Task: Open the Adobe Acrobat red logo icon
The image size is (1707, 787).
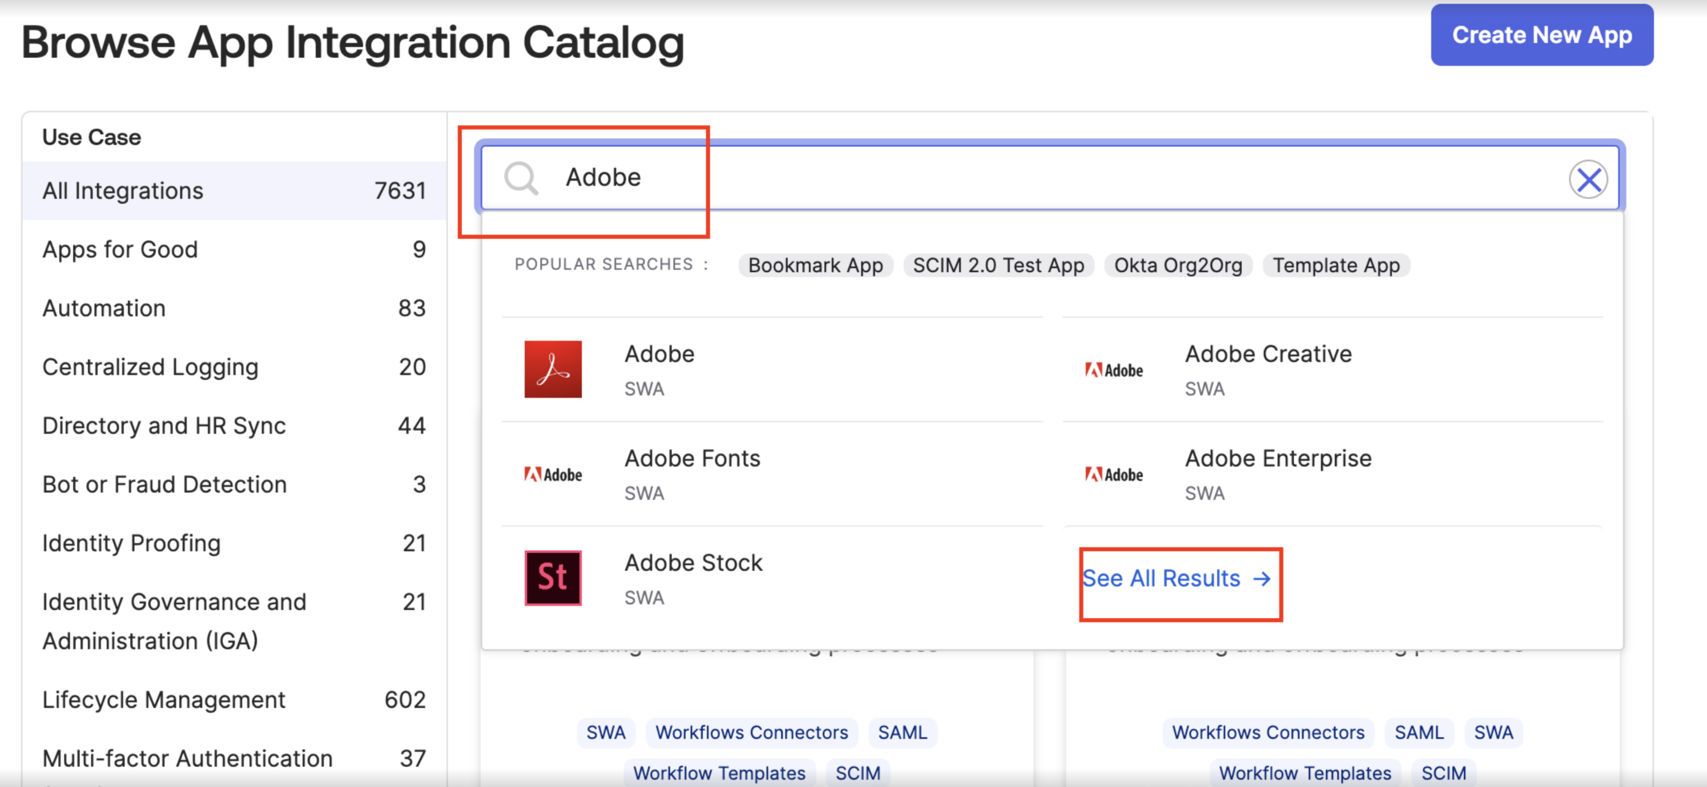Action: pyautogui.click(x=553, y=370)
